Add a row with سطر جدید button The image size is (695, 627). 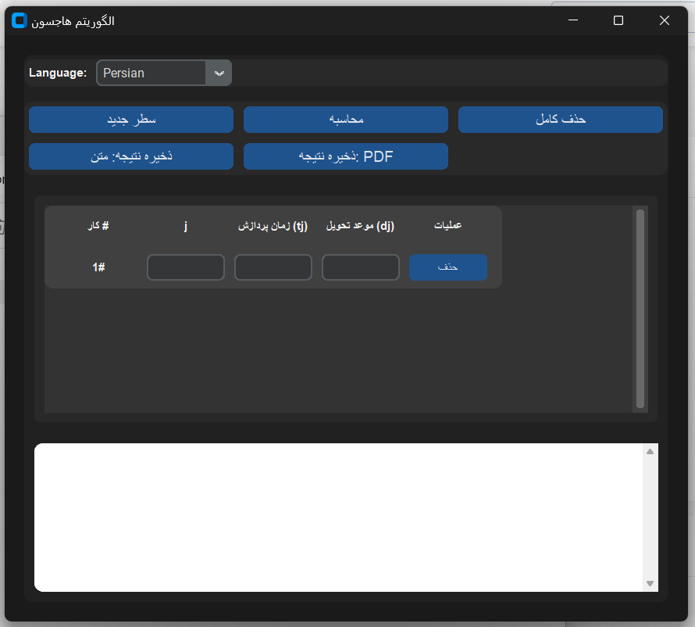pyautogui.click(x=131, y=120)
